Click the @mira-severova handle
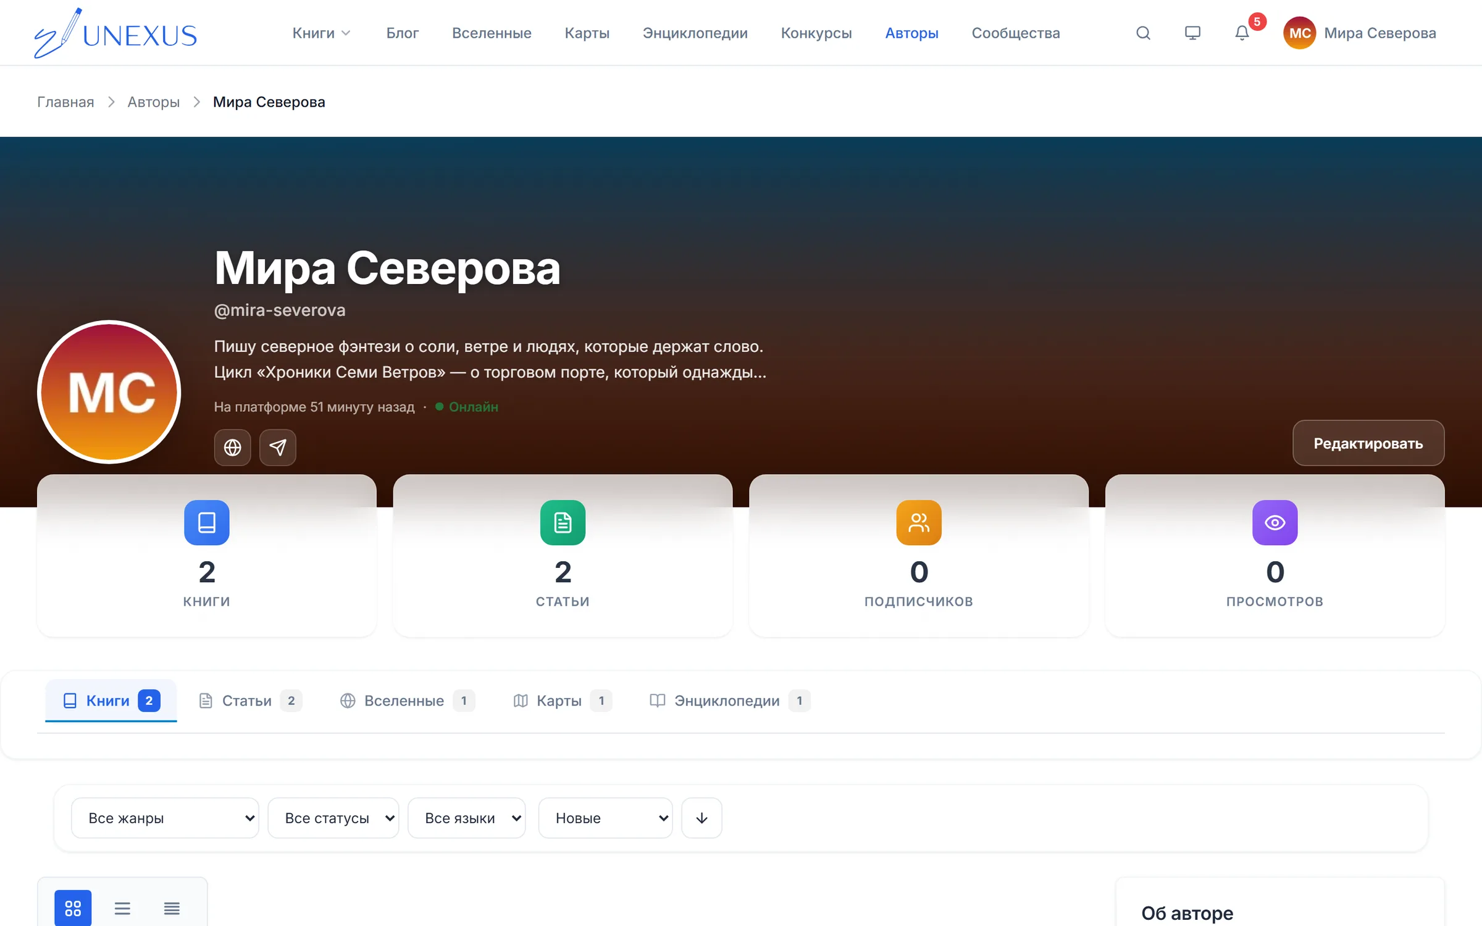 [280, 310]
